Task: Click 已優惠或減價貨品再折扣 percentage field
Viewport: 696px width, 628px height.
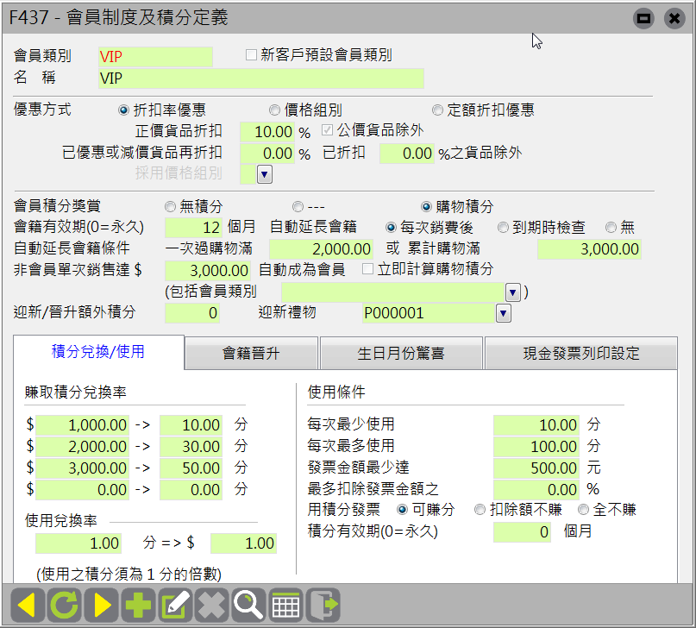Action: [x=267, y=154]
